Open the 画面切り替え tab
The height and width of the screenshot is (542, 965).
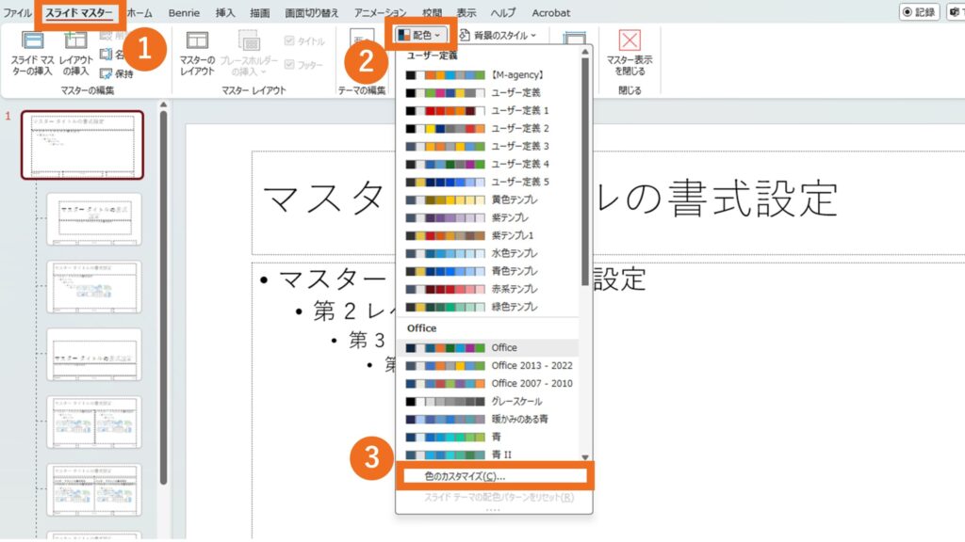pyautogui.click(x=311, y=12)
